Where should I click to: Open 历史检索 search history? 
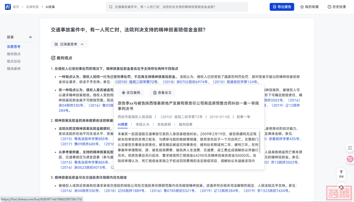pos(336,7)
